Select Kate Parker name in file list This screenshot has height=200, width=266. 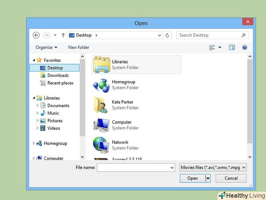click(122, 102)
